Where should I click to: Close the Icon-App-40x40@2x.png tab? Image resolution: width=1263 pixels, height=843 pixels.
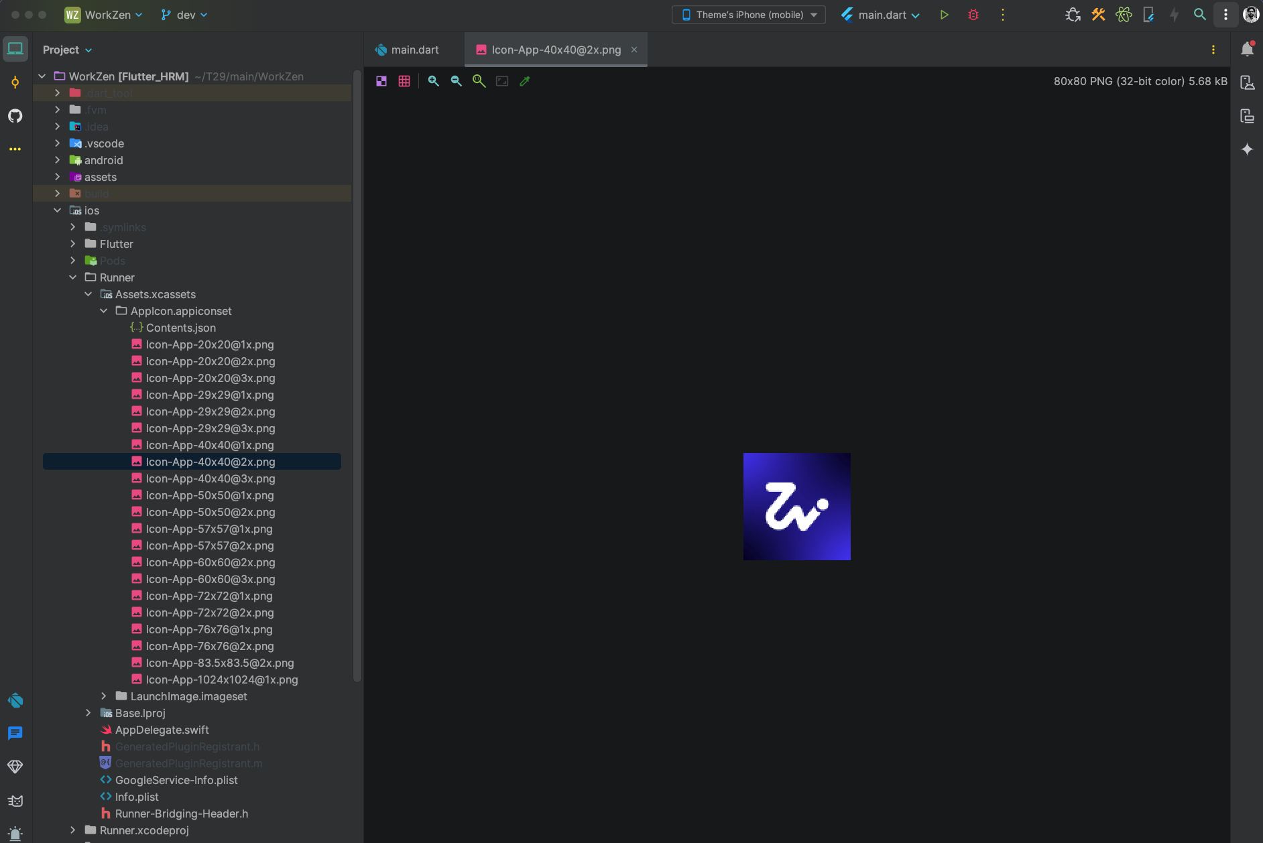[x=634, y=50]
